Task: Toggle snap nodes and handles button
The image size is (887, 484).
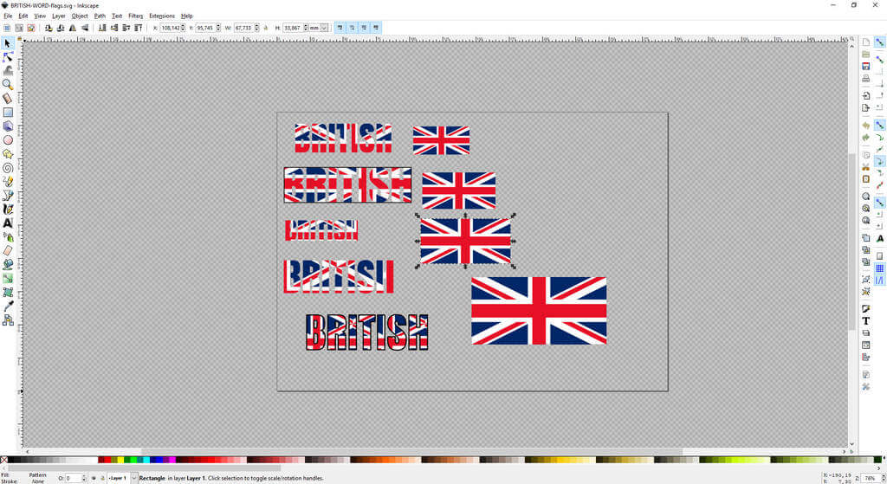Action: (880, 125)
